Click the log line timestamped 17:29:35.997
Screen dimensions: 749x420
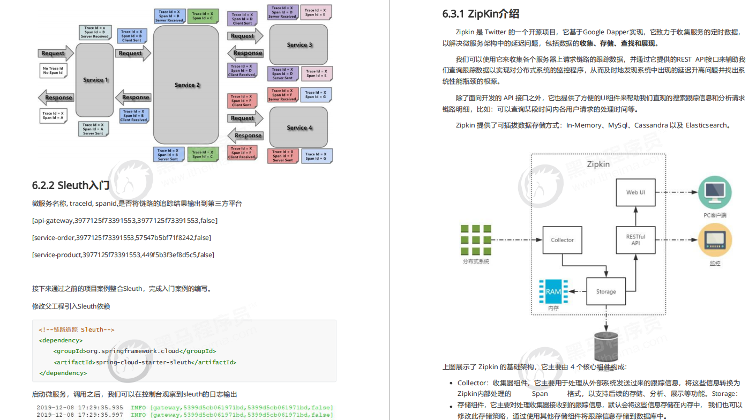tap(185, 415)
